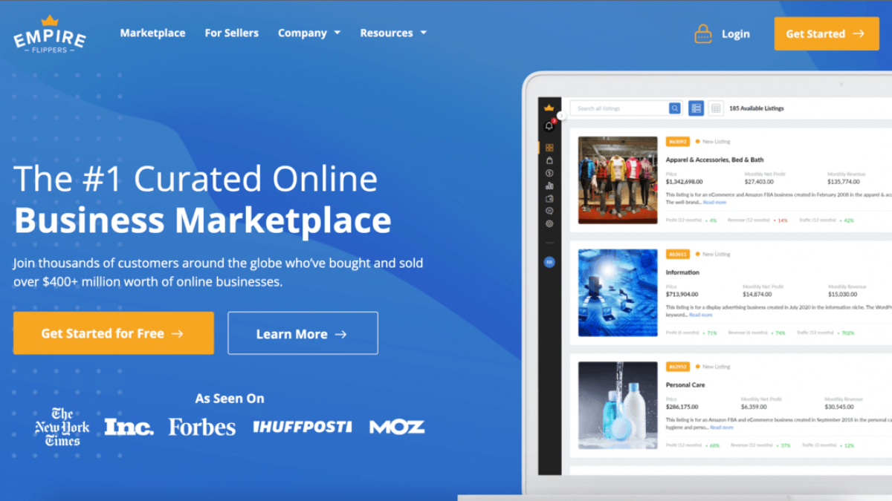Click listing ID badge #63611

pos(678,254)
